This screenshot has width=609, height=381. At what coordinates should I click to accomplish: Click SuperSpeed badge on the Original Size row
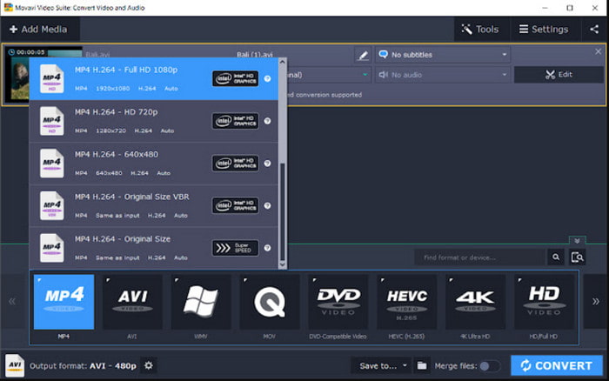tap(236, 248)
